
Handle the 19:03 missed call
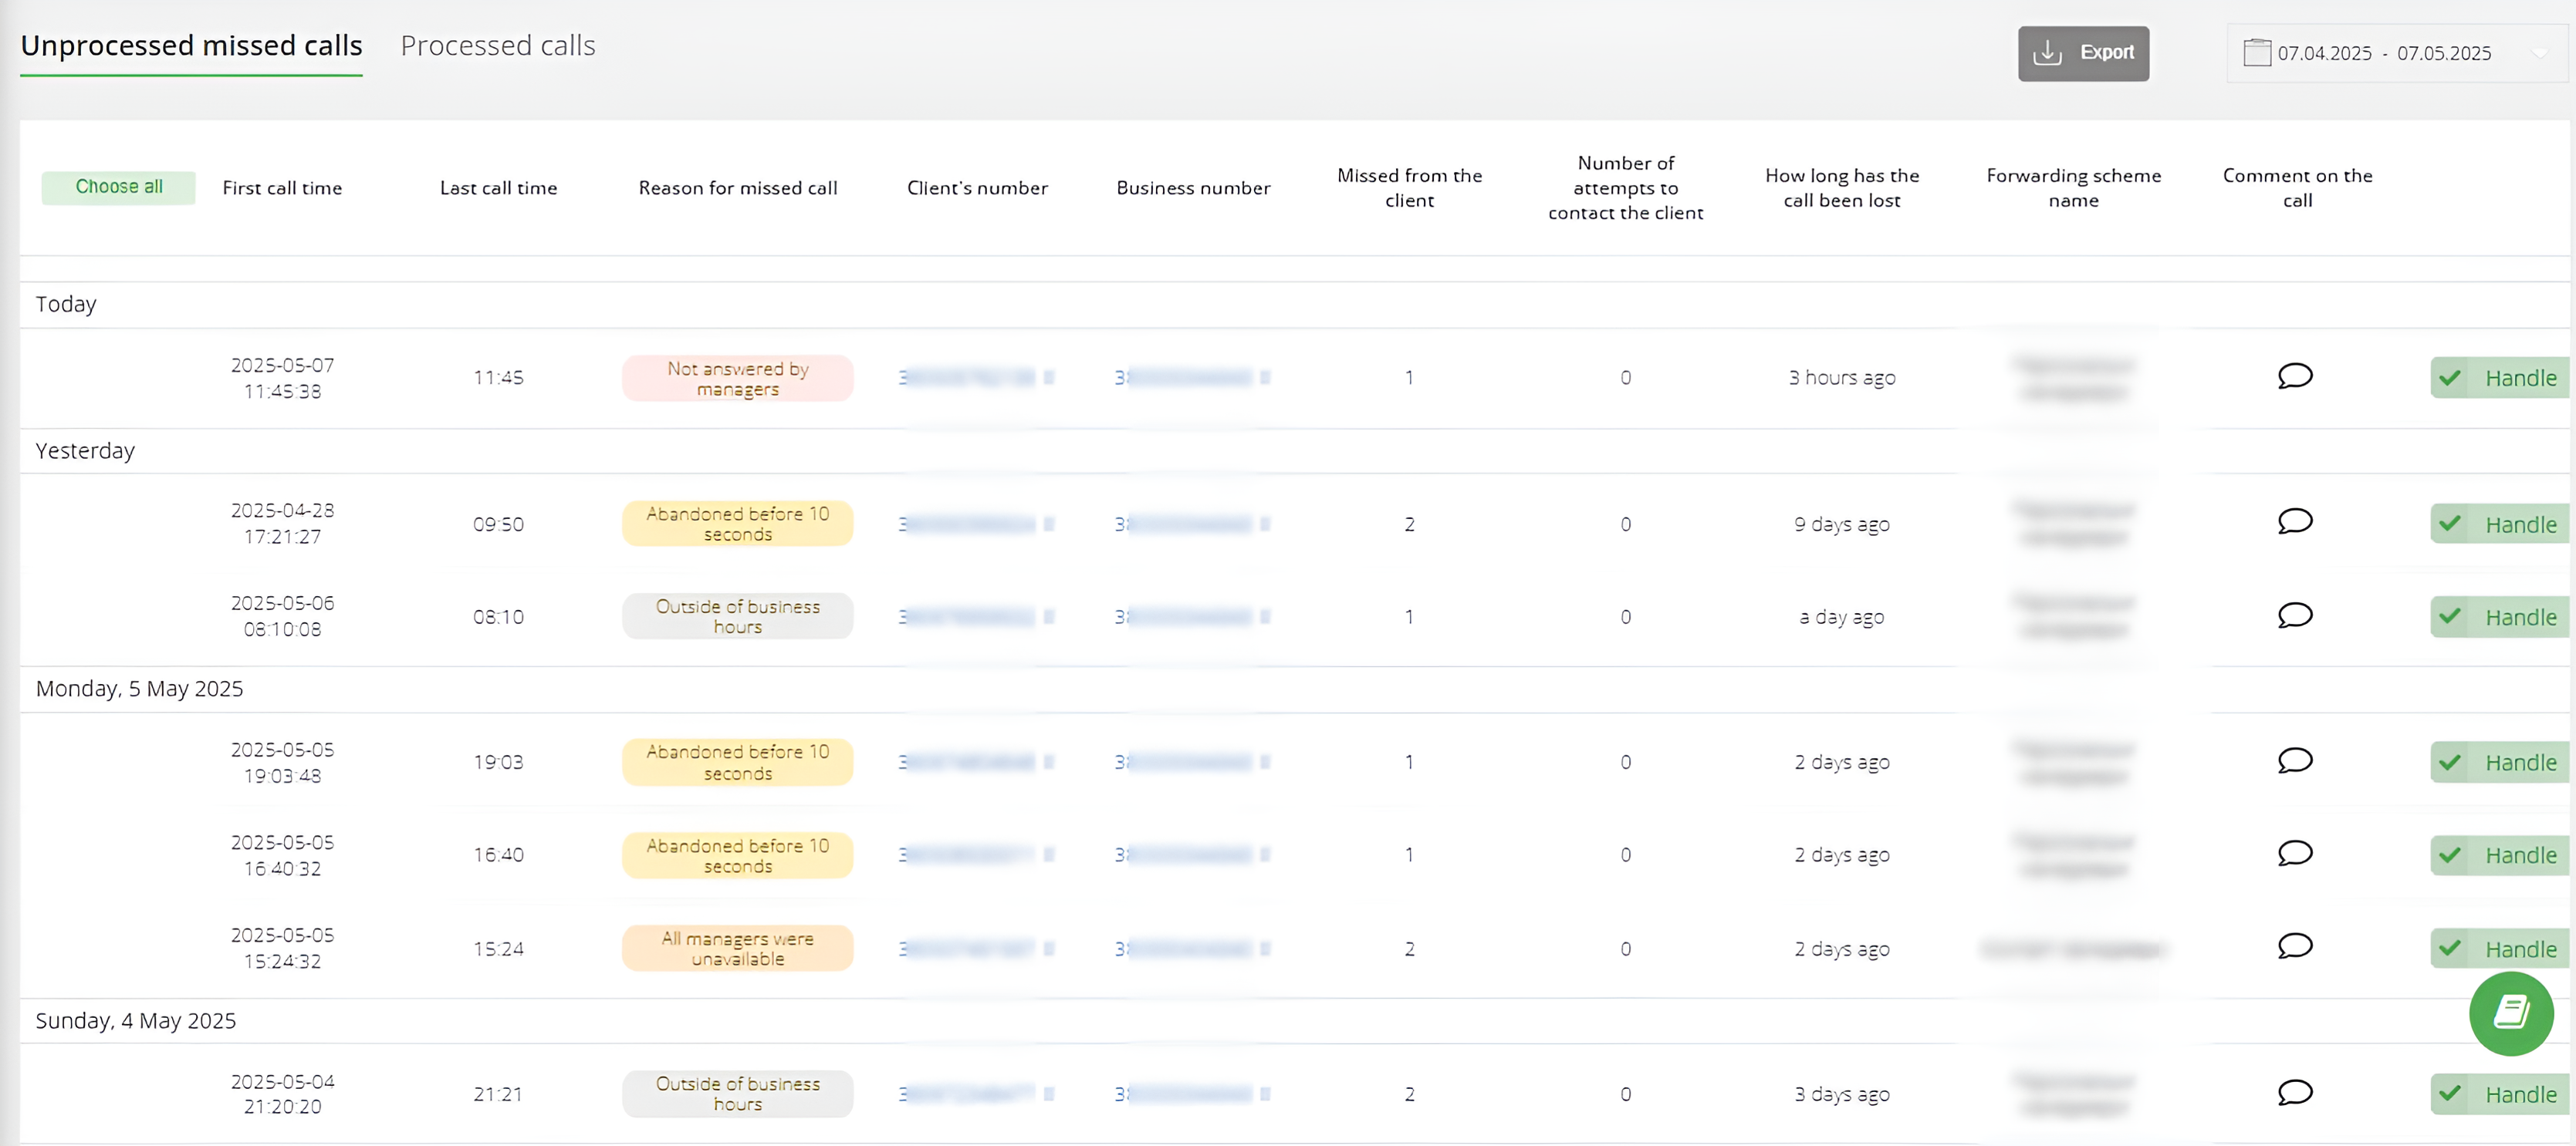[2502, 763]
